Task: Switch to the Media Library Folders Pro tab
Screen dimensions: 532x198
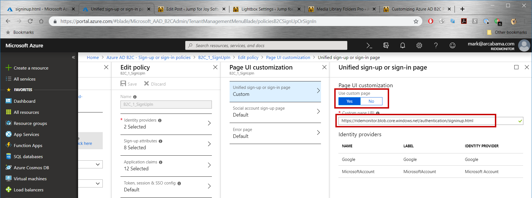Action: pyautogui.click(x=342, y=9)
